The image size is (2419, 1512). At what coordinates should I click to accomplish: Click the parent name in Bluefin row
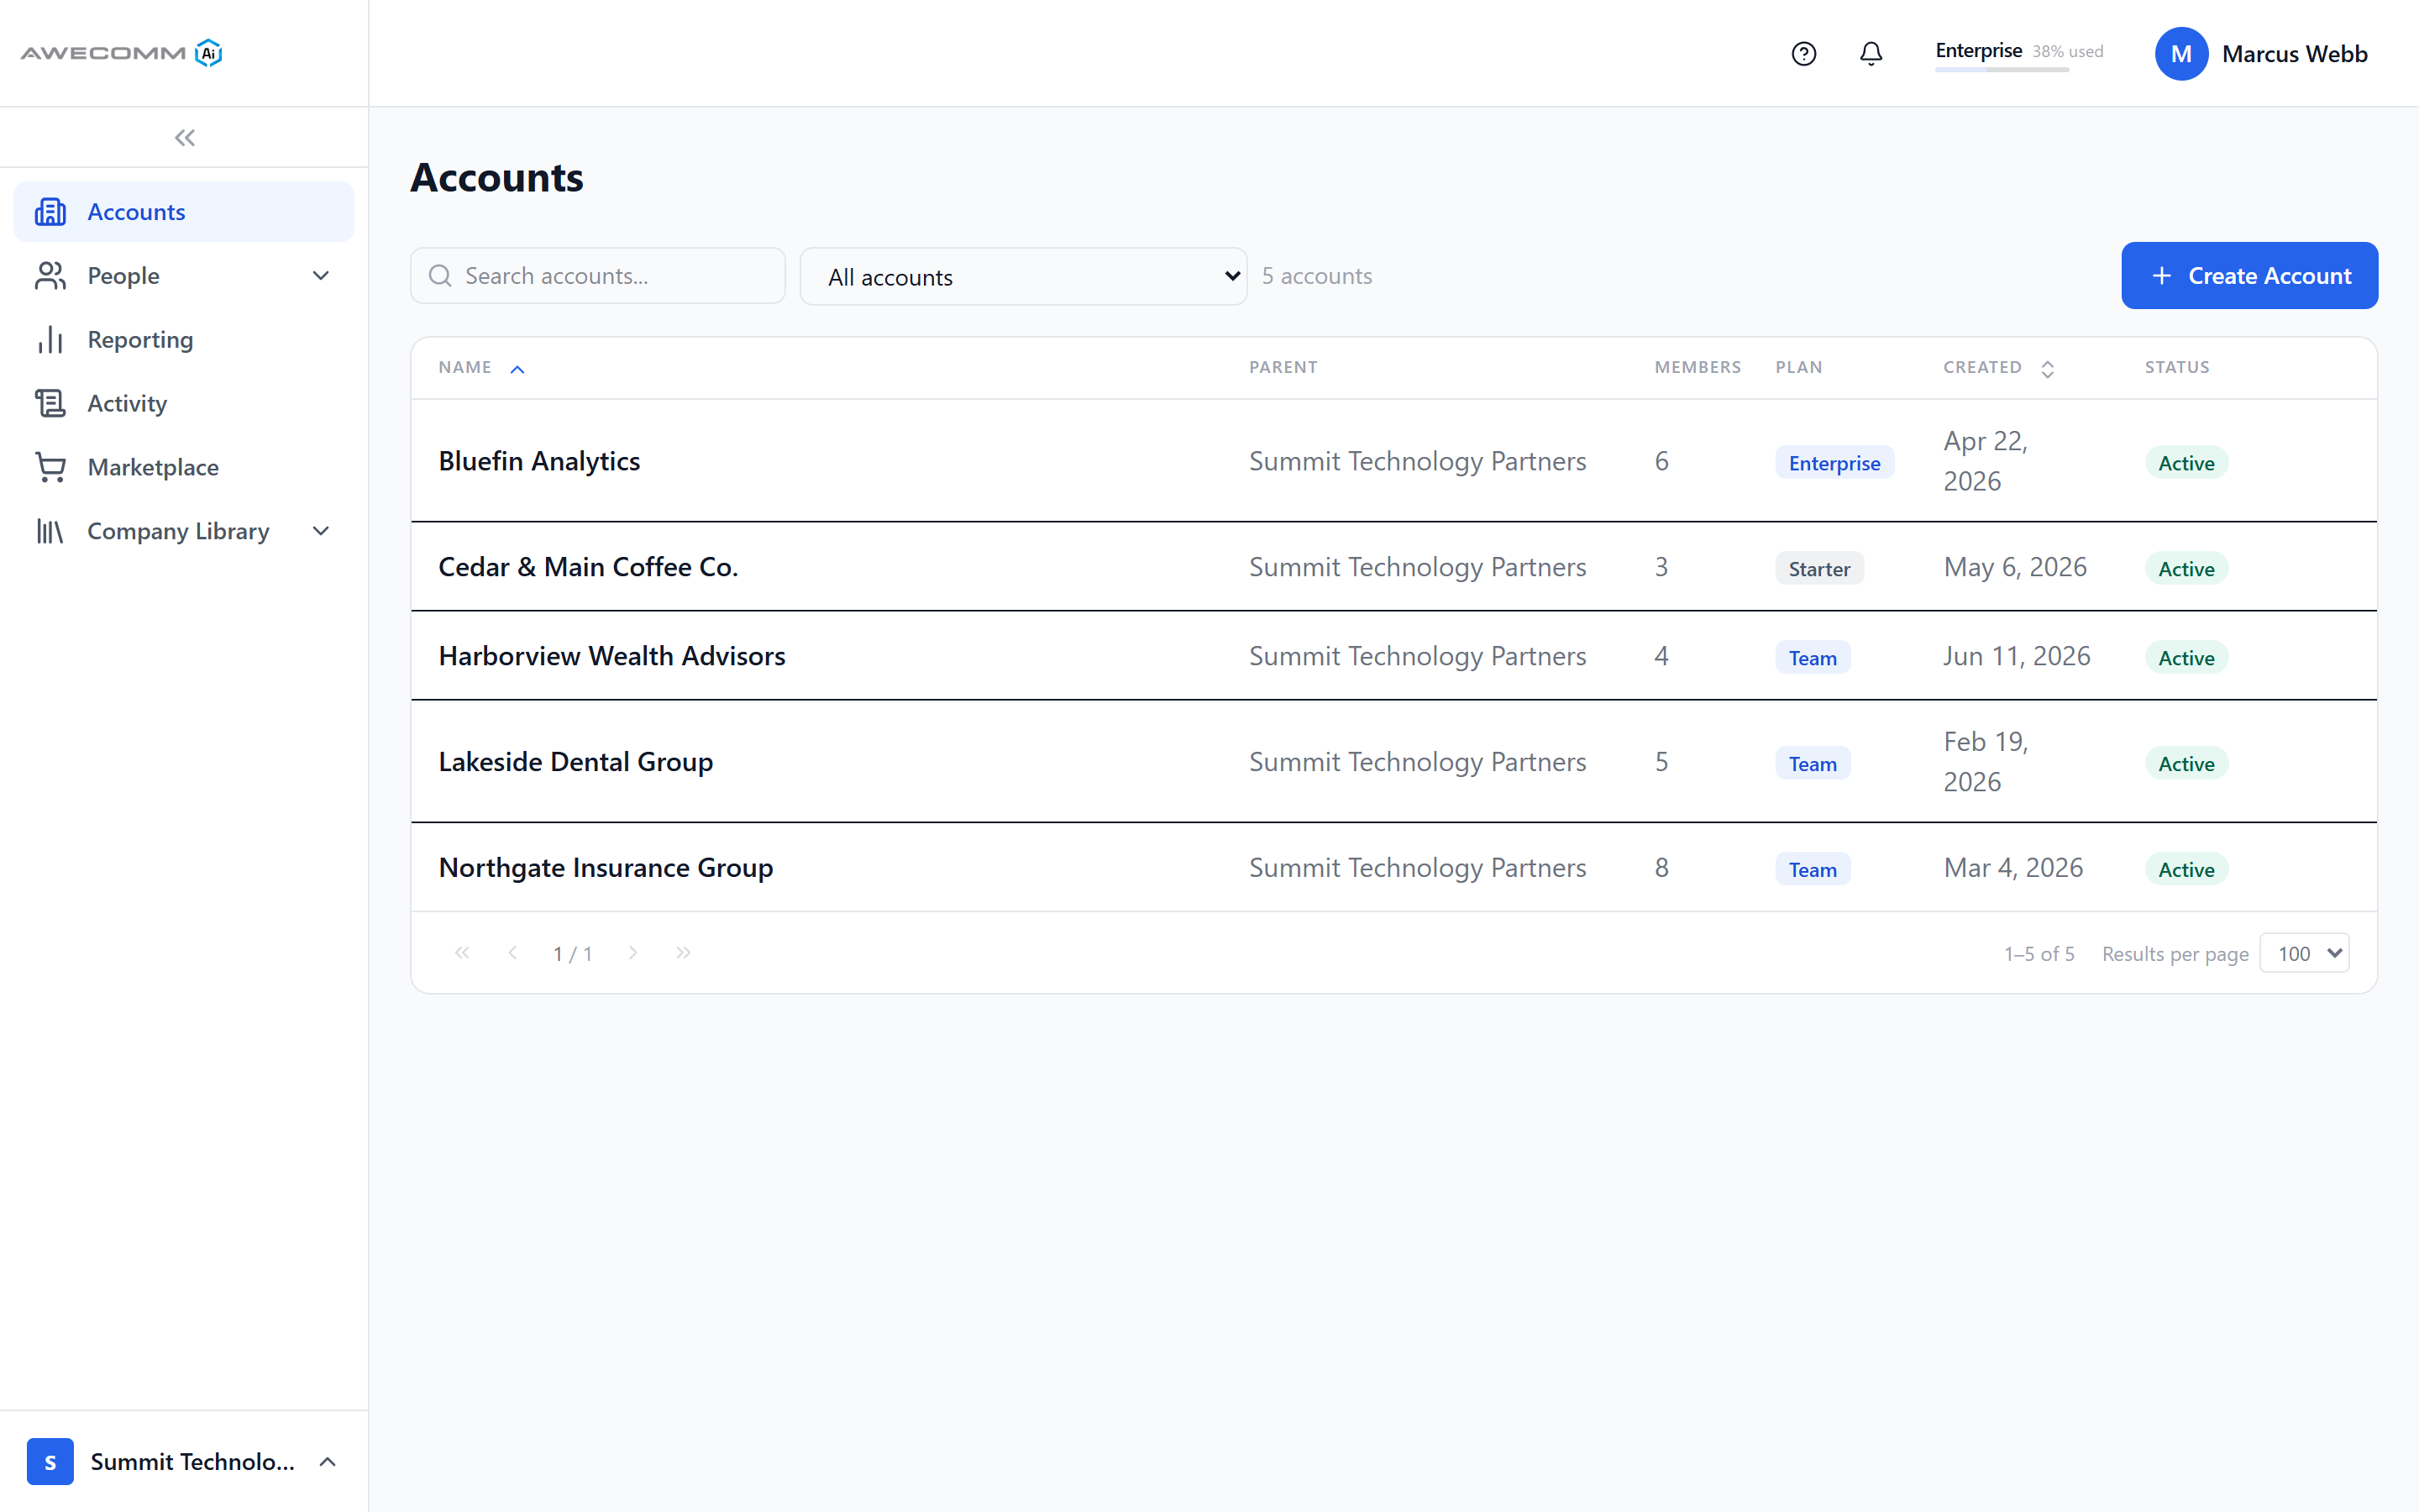(1418, 461)
